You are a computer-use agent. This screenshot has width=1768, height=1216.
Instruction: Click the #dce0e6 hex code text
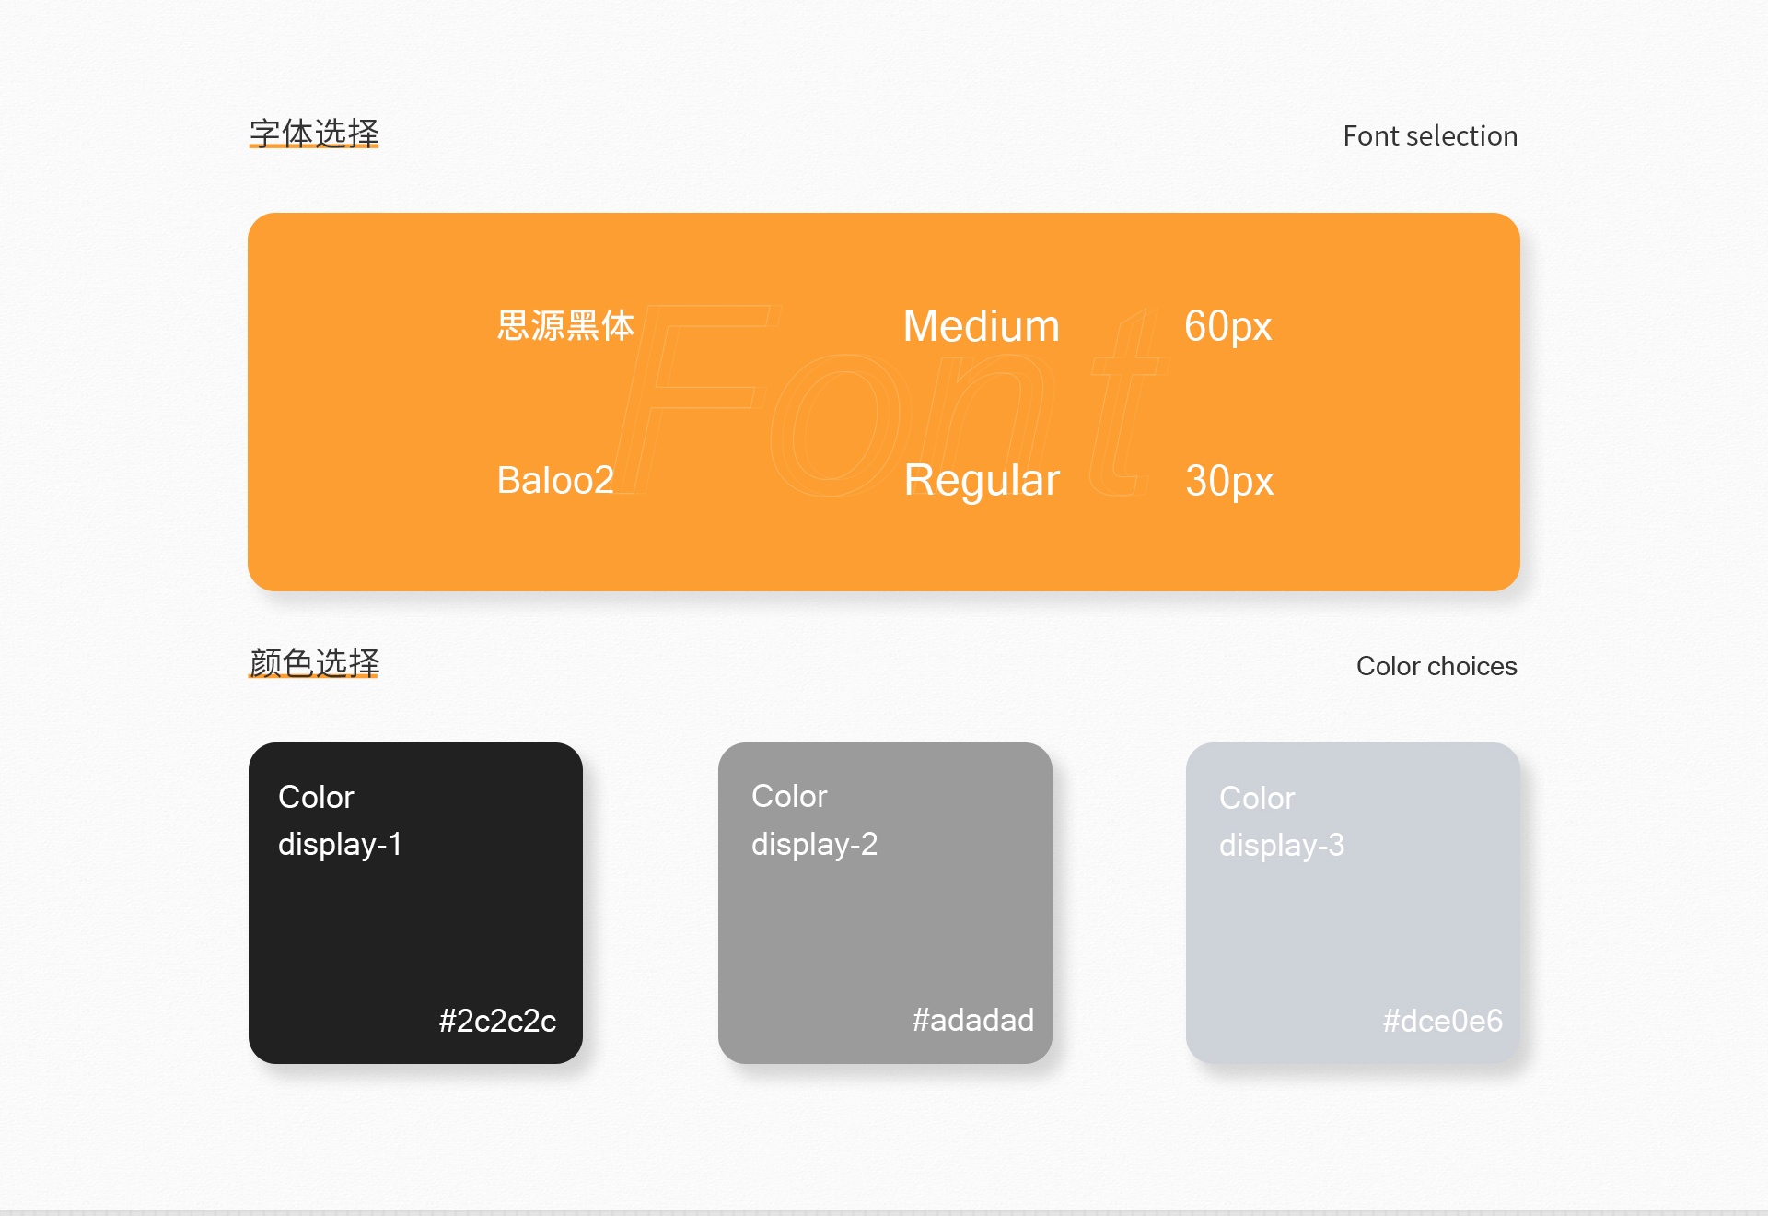pyautogui.click(x=1442, y=1021)
